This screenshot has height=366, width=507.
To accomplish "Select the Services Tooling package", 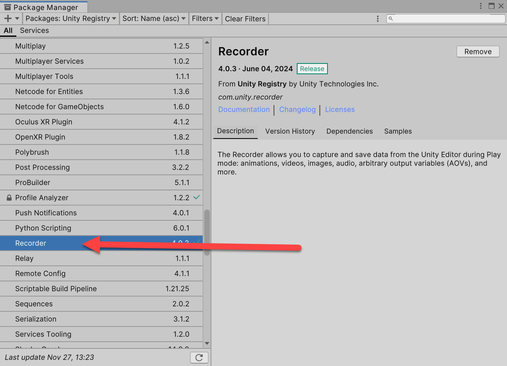I will [x=101, y=334].
